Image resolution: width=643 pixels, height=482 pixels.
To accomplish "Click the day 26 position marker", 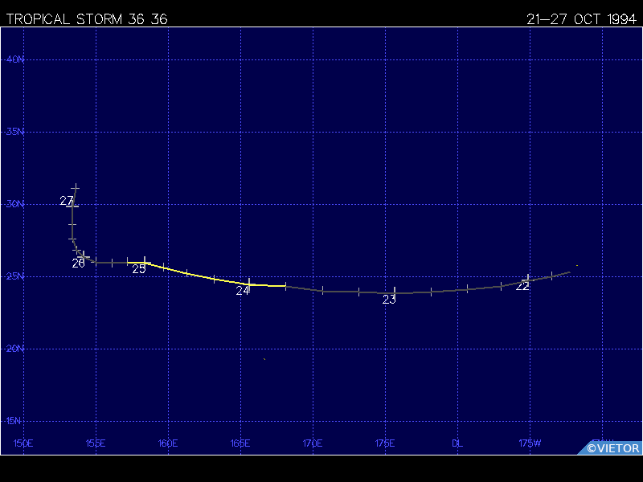I will click(x=84, y=256).
